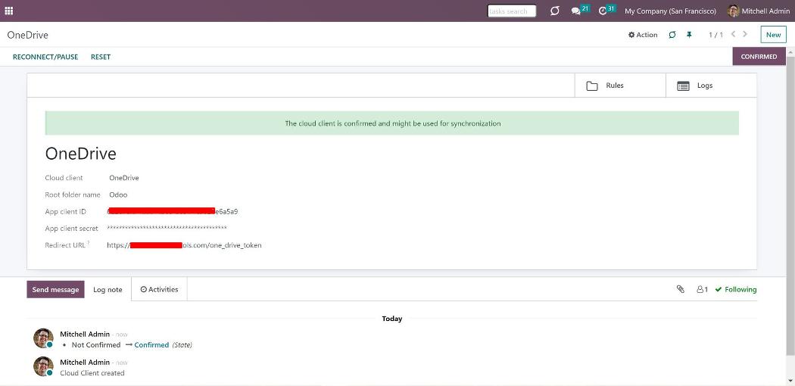The height and width of the screenshot is (386, 795).
Task: Click the App client ID field value
Action: (173, 211)
